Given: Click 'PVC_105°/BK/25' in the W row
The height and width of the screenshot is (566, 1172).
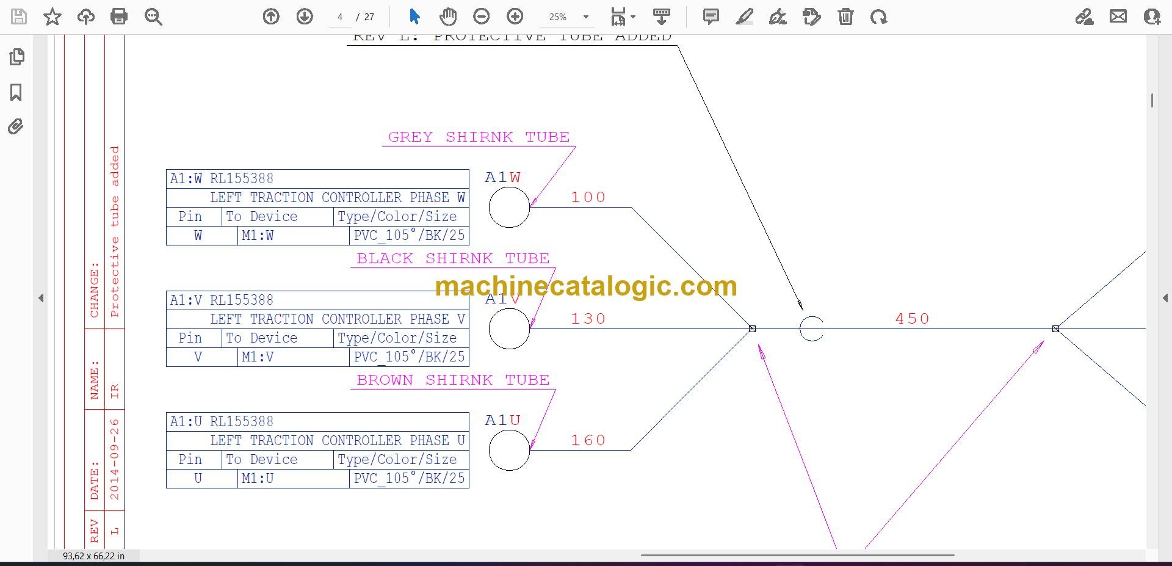Looking at the screenshot, I should (x=409, y=235).
